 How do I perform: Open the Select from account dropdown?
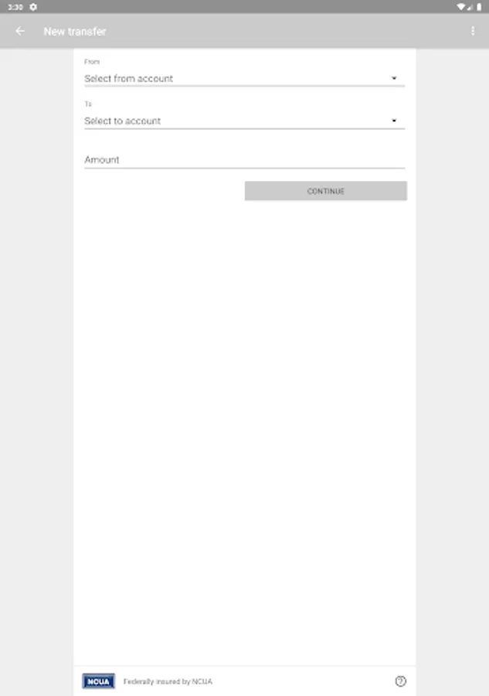(x=244, y=79)
